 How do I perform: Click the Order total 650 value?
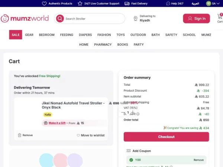click(204, 120)
